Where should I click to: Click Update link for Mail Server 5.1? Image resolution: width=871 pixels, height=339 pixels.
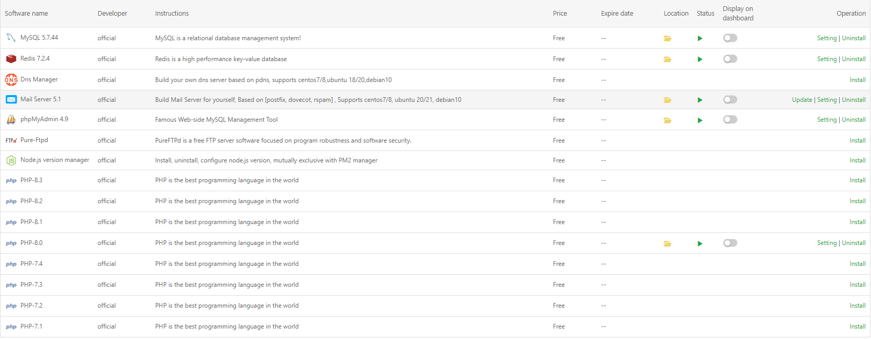click(x=802, y=100)
